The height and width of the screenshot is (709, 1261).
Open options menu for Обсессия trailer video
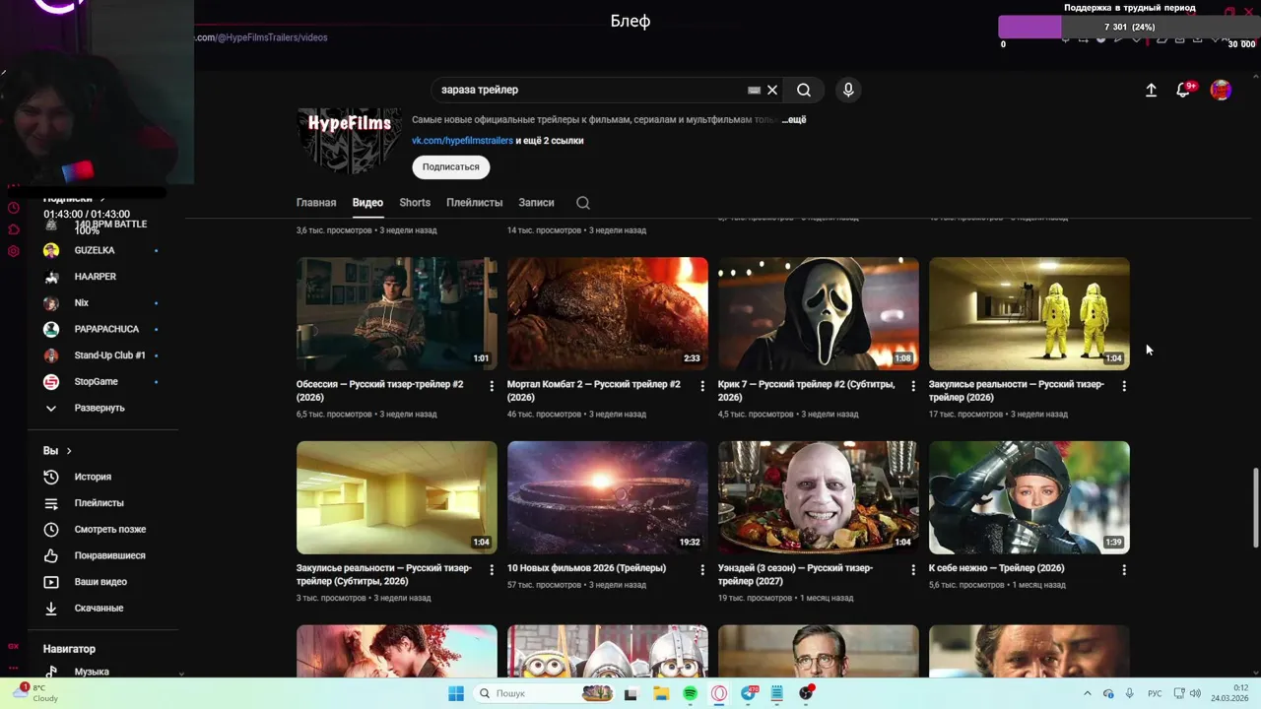point(492,386)
